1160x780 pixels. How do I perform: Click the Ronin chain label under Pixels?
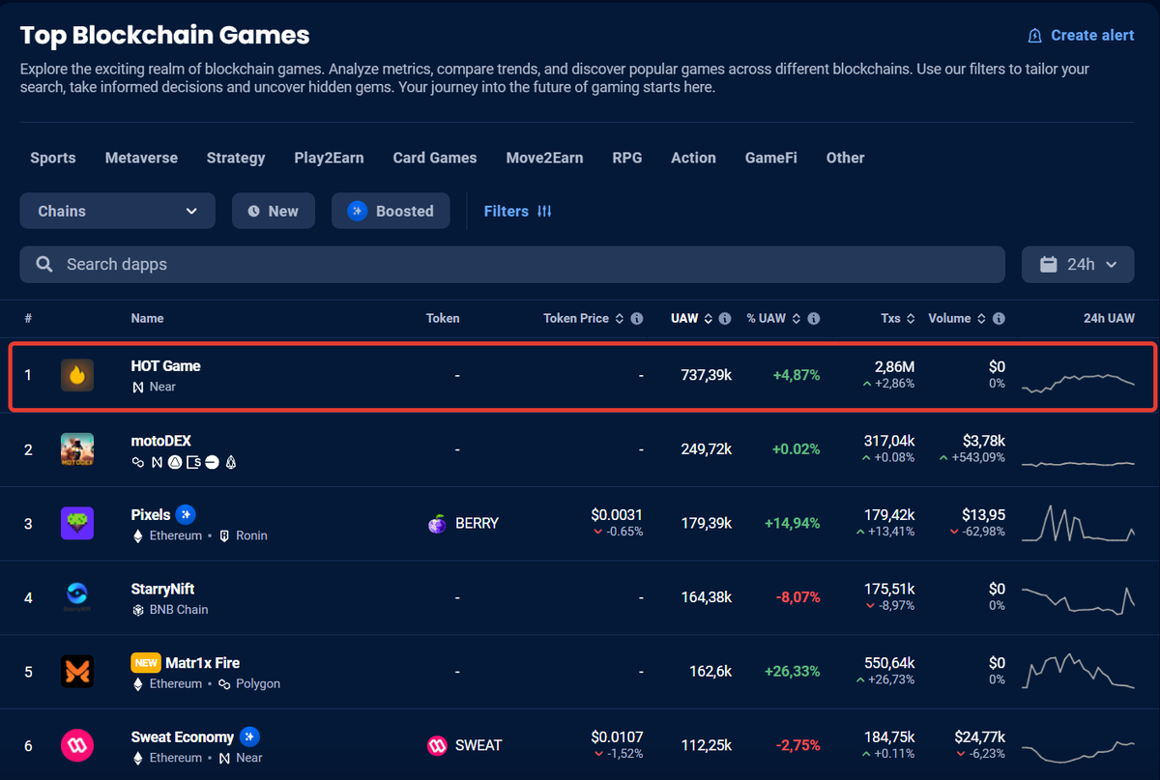(251, 535)
